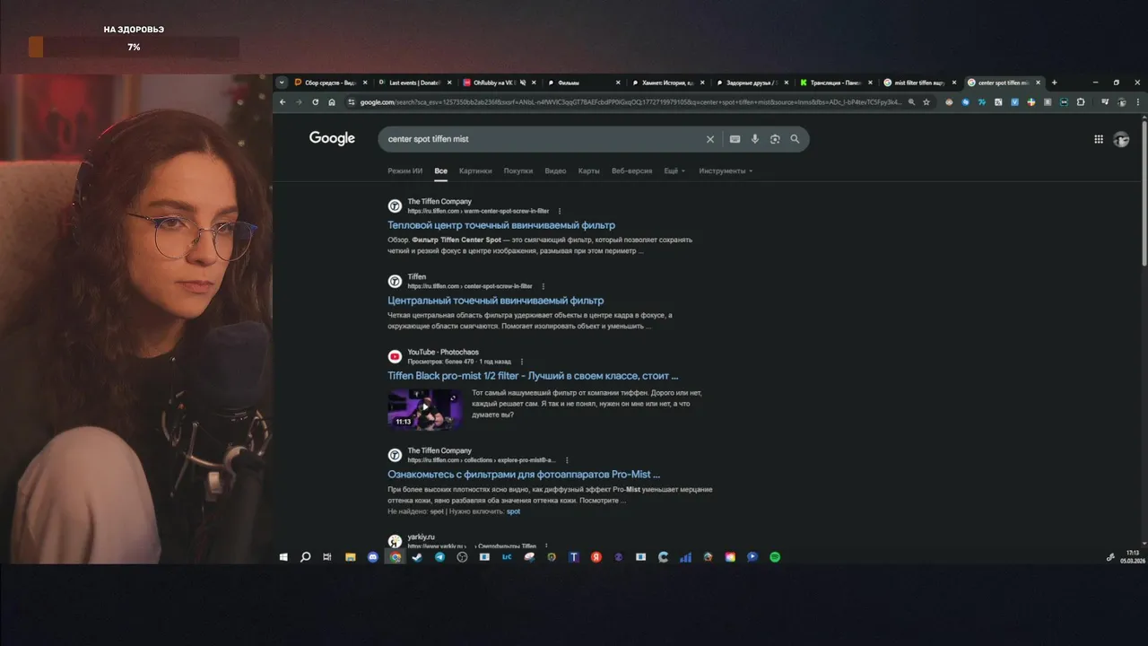The height and width of the screenshot is (646, 1148).
Task: Open Google Lens image search
Action: tap(775, 139)
